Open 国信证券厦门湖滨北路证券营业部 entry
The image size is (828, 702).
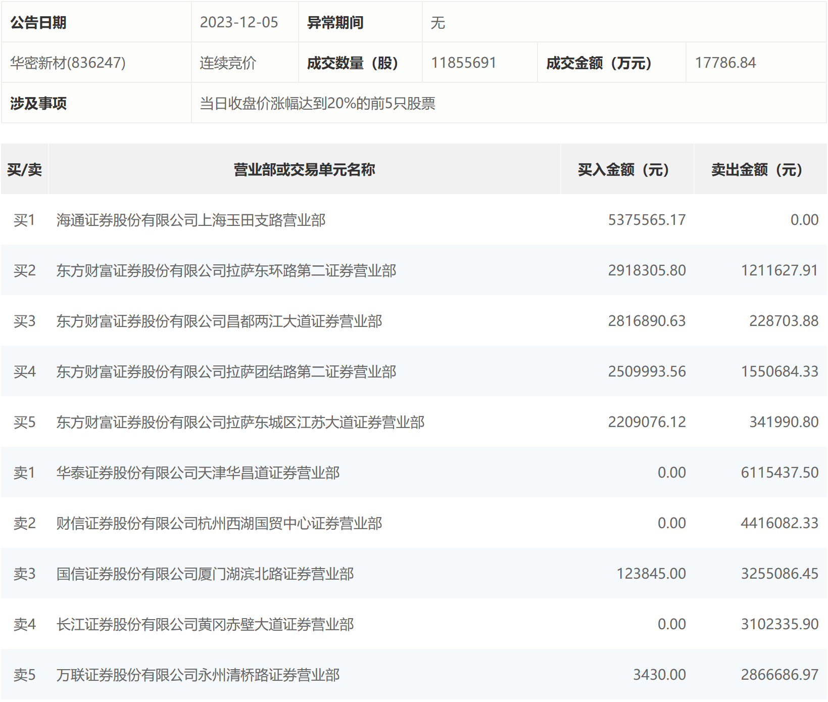click(x=414, y=574)
